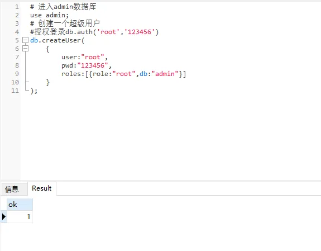Click the pwd "123456" string value
Screen dimensions: 321x251
tap(93, 65)
